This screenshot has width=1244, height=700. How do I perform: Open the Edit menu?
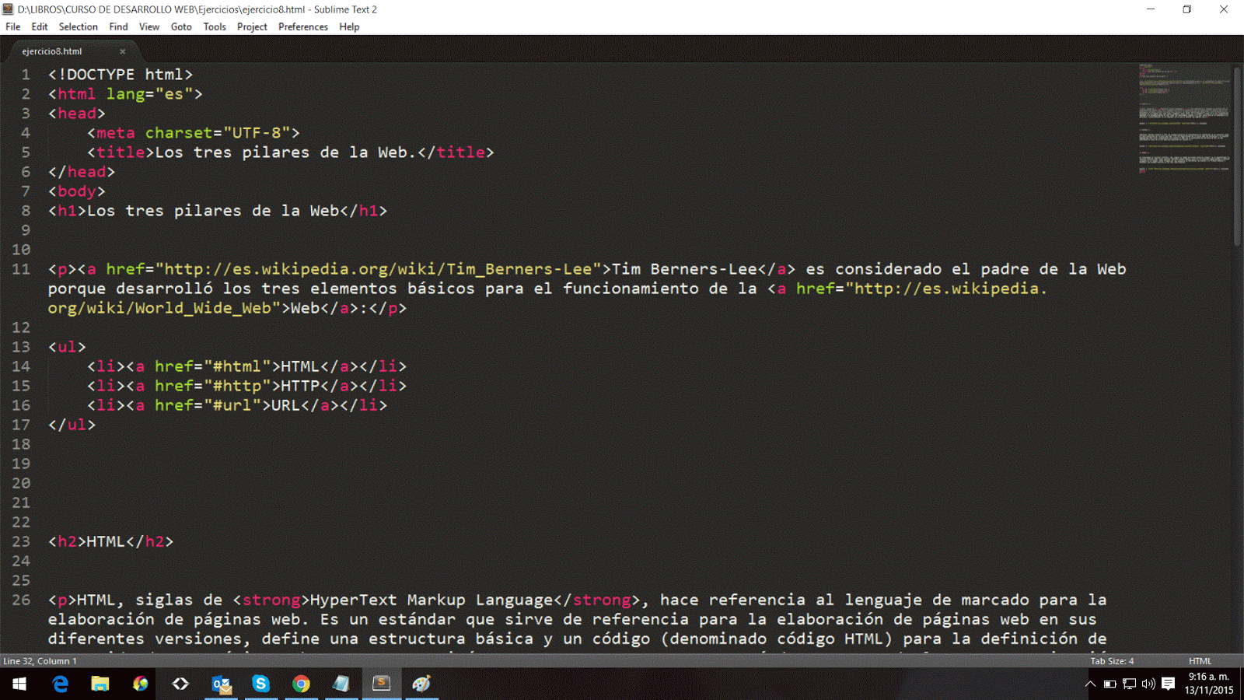point(40,26)
